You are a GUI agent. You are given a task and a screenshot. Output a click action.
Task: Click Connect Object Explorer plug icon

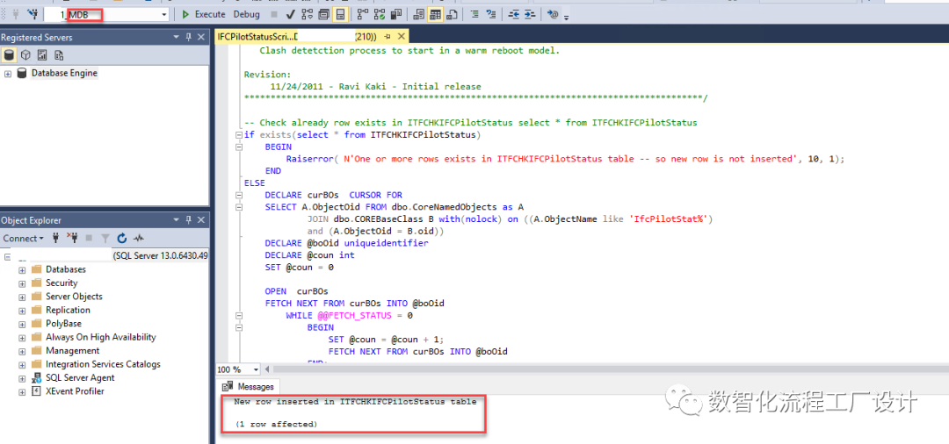55,238
